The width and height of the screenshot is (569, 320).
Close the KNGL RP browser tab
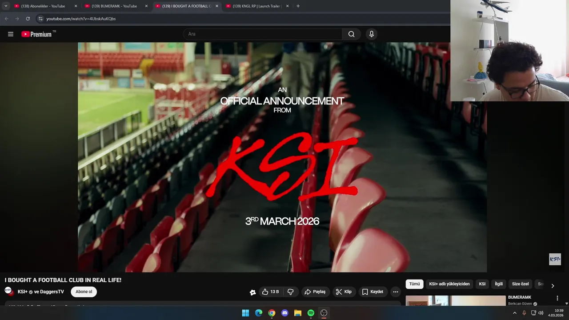click(x=287, y=6)
